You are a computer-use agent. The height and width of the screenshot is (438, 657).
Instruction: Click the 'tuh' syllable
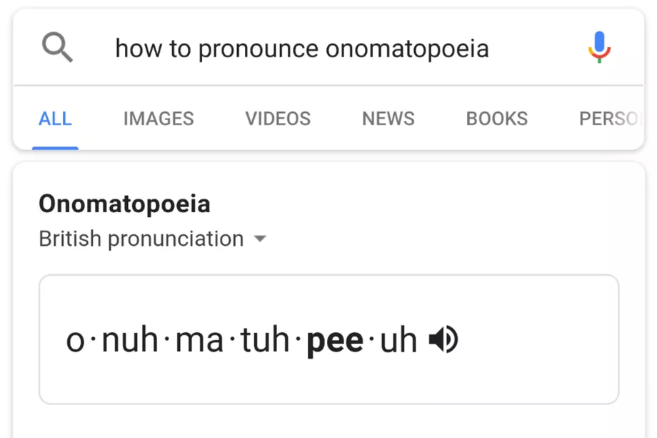pyautogui.click(x=265, y=341)
